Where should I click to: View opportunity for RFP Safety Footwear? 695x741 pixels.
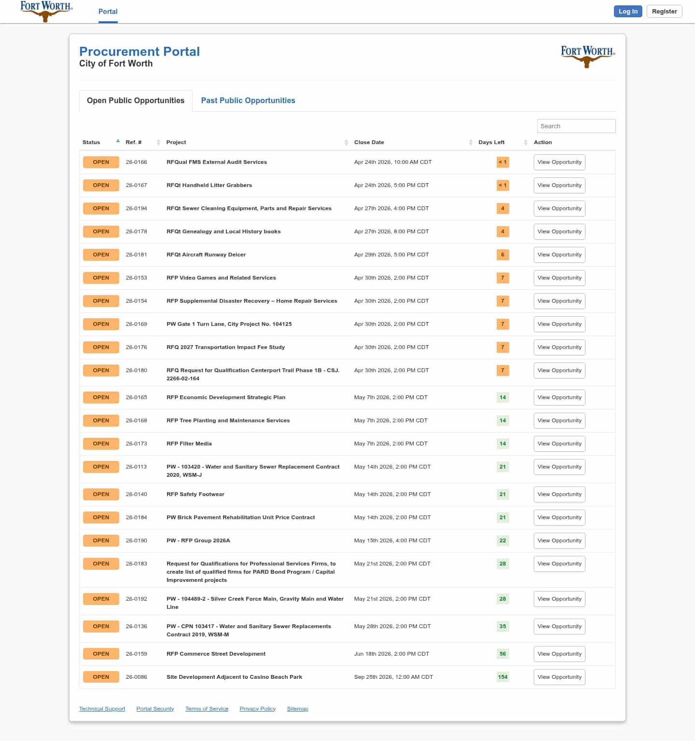point(559,494)
